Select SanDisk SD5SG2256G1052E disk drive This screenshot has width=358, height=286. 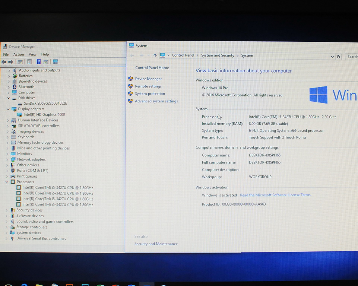pos(45,104)
